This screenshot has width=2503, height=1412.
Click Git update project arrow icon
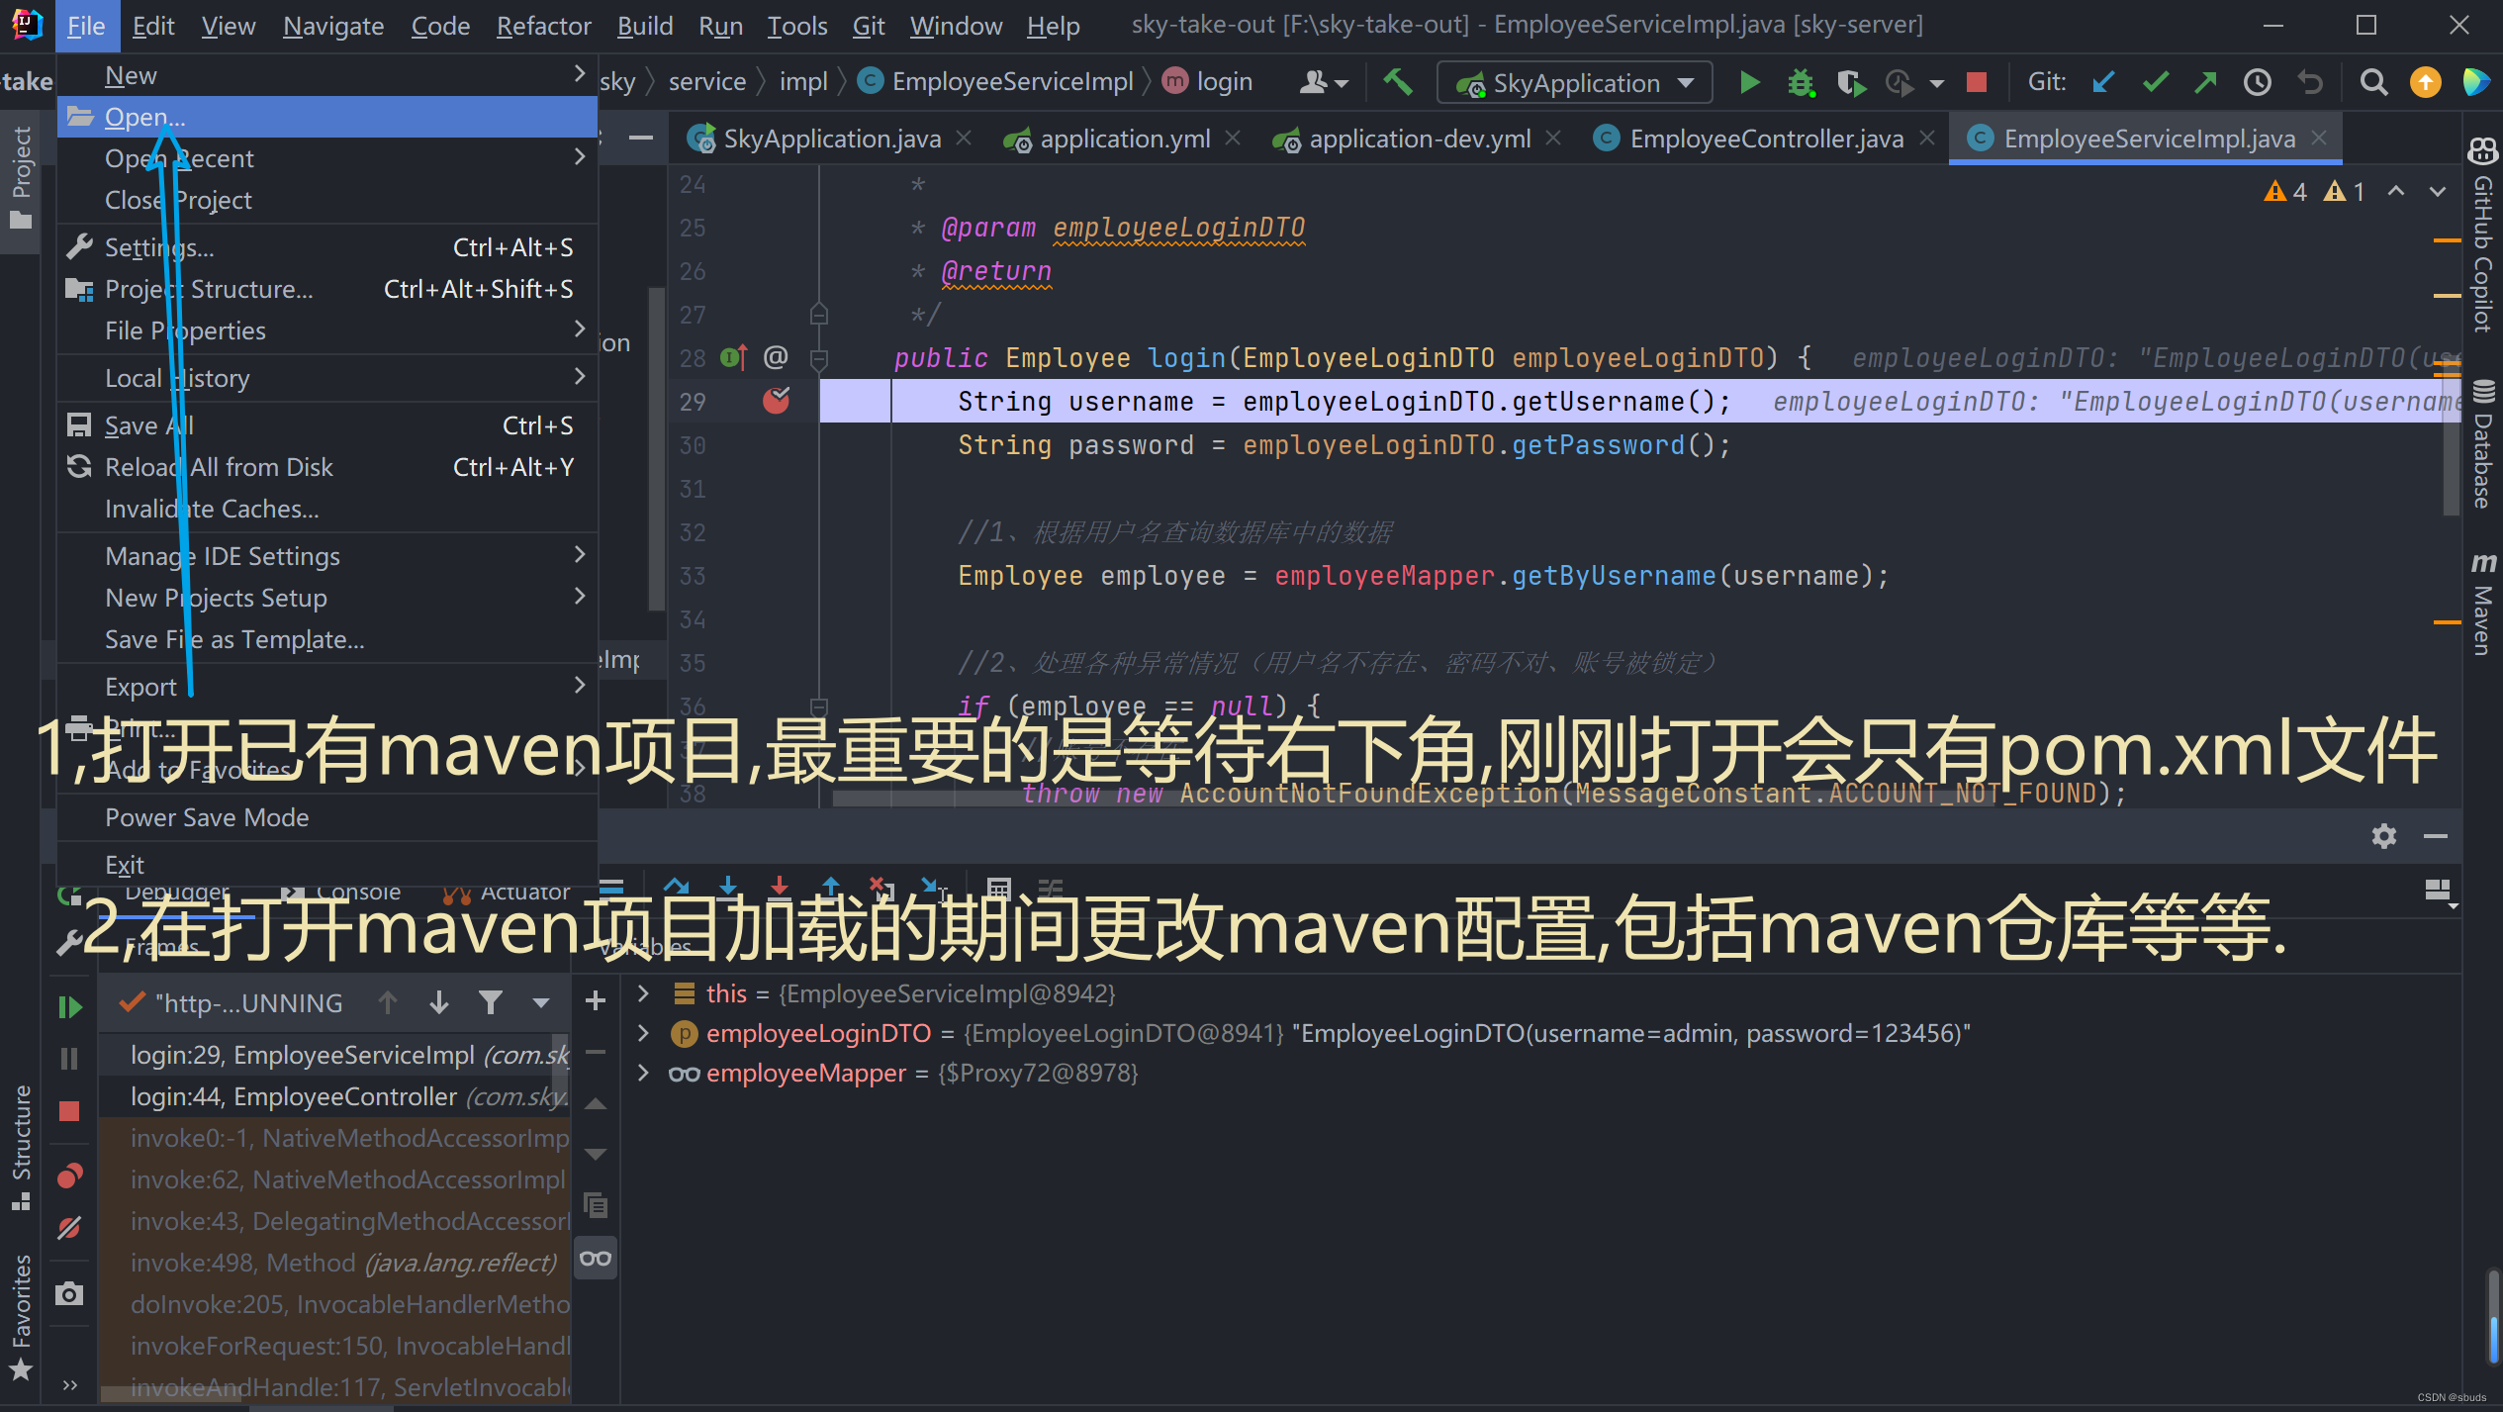(x=2102, y=82)
